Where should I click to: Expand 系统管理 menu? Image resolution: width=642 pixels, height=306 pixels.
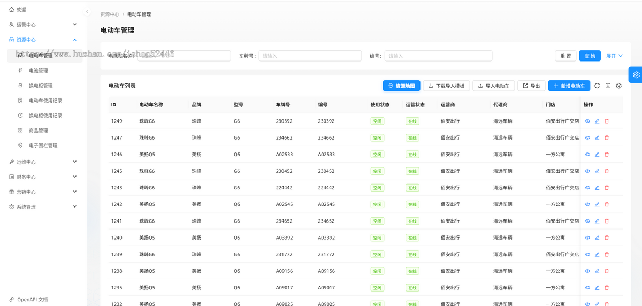click(43, 206)
